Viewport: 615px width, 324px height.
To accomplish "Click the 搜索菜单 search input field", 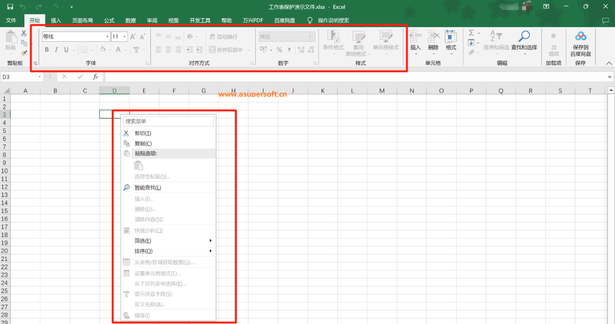I will tap(168, 121).
